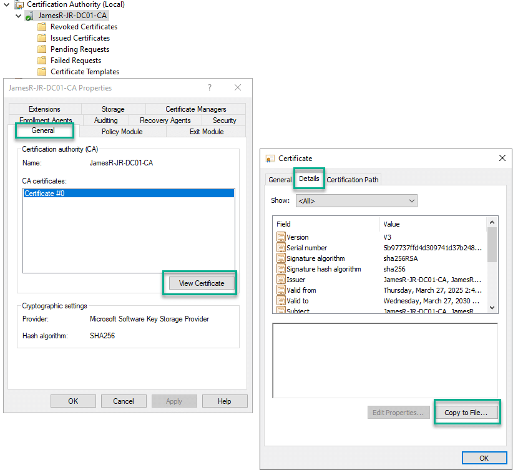
Task: Select Certificate #0 in the list
Action: pyautogui.click(x=129, y=193)
